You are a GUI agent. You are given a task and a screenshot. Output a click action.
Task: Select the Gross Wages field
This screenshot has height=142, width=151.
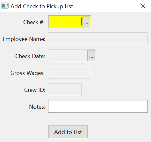coord(69,72)
